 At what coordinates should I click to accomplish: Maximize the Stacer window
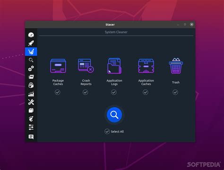(185, 25)
